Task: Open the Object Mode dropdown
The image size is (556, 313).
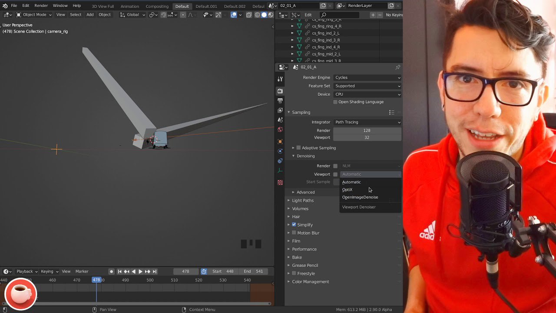Action: click(x=34, y=15)
